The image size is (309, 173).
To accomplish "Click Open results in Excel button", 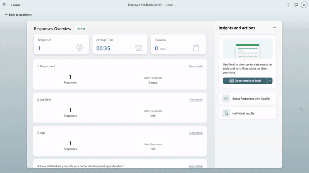I will pyautogui.click(x=245, y=81).
